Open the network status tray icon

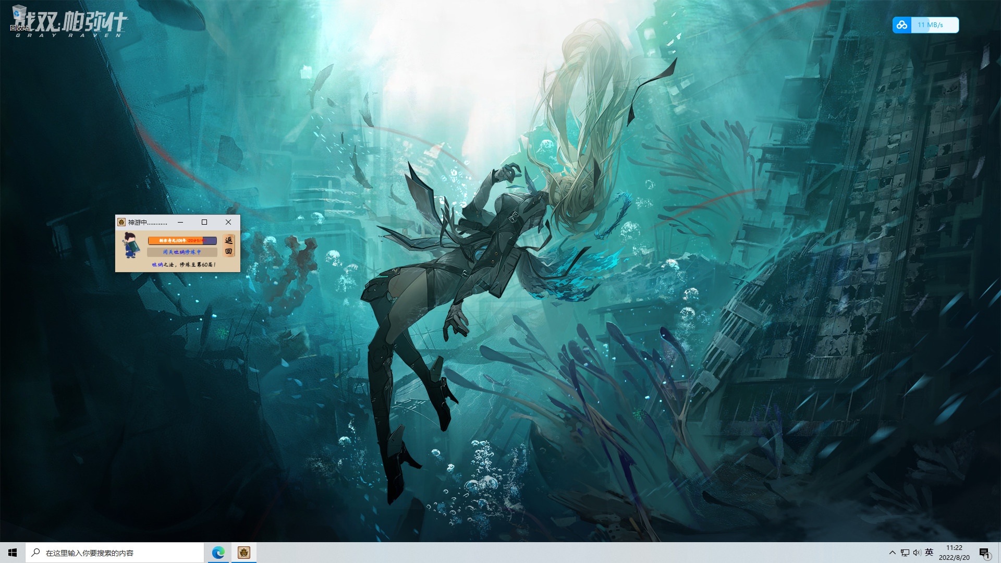[905, 553]
